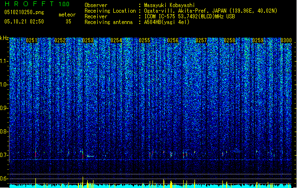Viewport: 297px width, 188px height.
Task: Click the 0.7 kHz axis label
Action: pos(4,155)
